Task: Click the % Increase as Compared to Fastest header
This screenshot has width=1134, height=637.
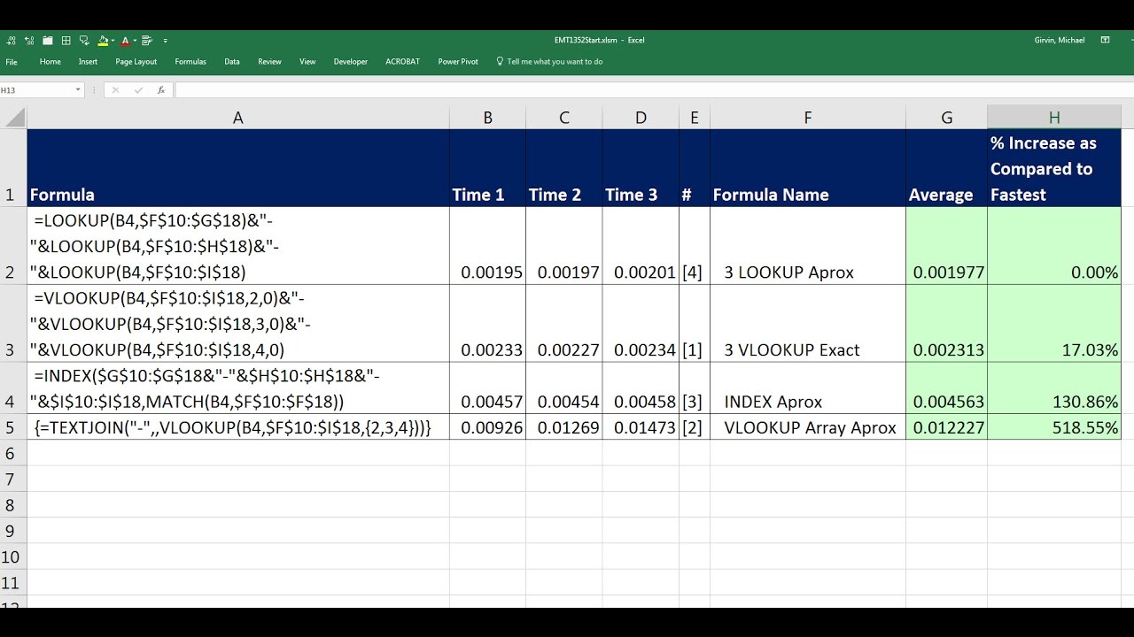Action: 1054,168
